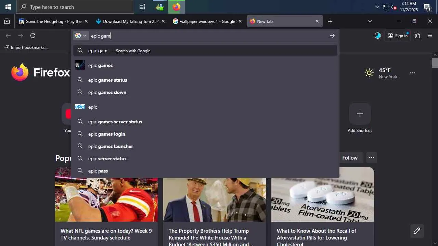Select 'epic gam — Search with Google' row
The image size is (438, 246).
205,51
